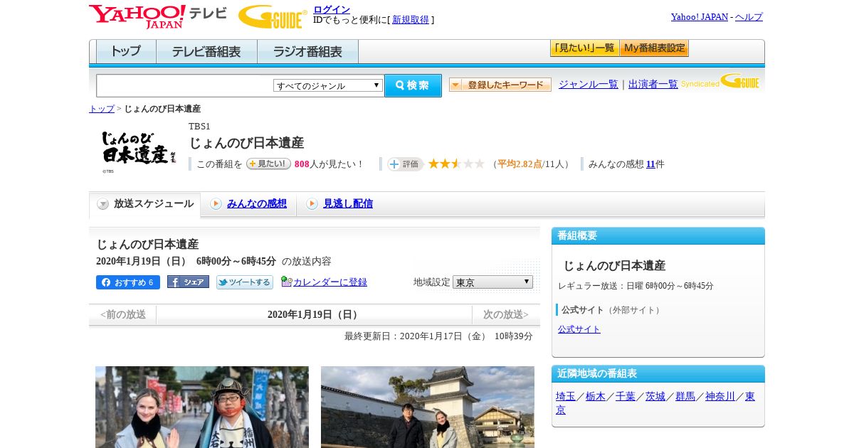Image resolution: width=854 pixels, height=448 pixels.
Task: Click the shrine photo with samurai costume
Action: pos(202,407)
